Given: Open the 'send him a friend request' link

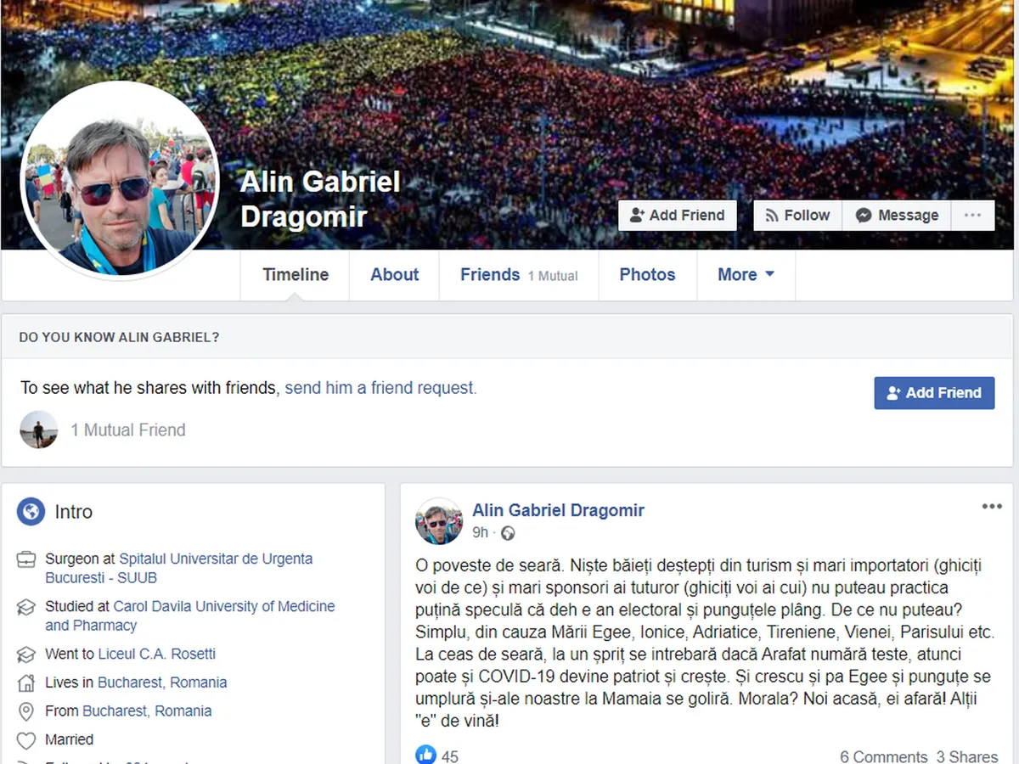Looking at the screenshot, I should point(380,388).
